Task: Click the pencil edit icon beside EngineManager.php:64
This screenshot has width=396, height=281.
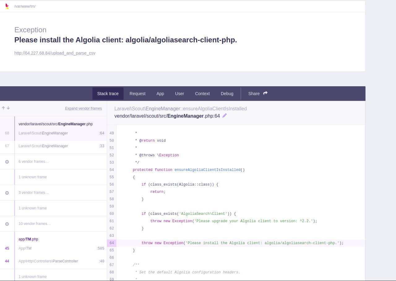Action: tap(225, 116)
